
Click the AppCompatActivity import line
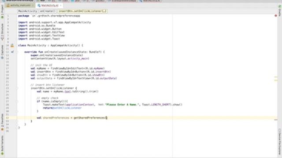coord(55,22)
